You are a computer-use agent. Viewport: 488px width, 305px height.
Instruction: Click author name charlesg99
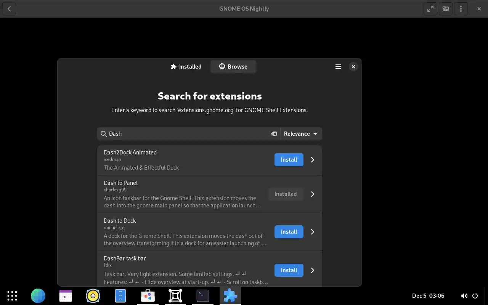tap(115, 190)
